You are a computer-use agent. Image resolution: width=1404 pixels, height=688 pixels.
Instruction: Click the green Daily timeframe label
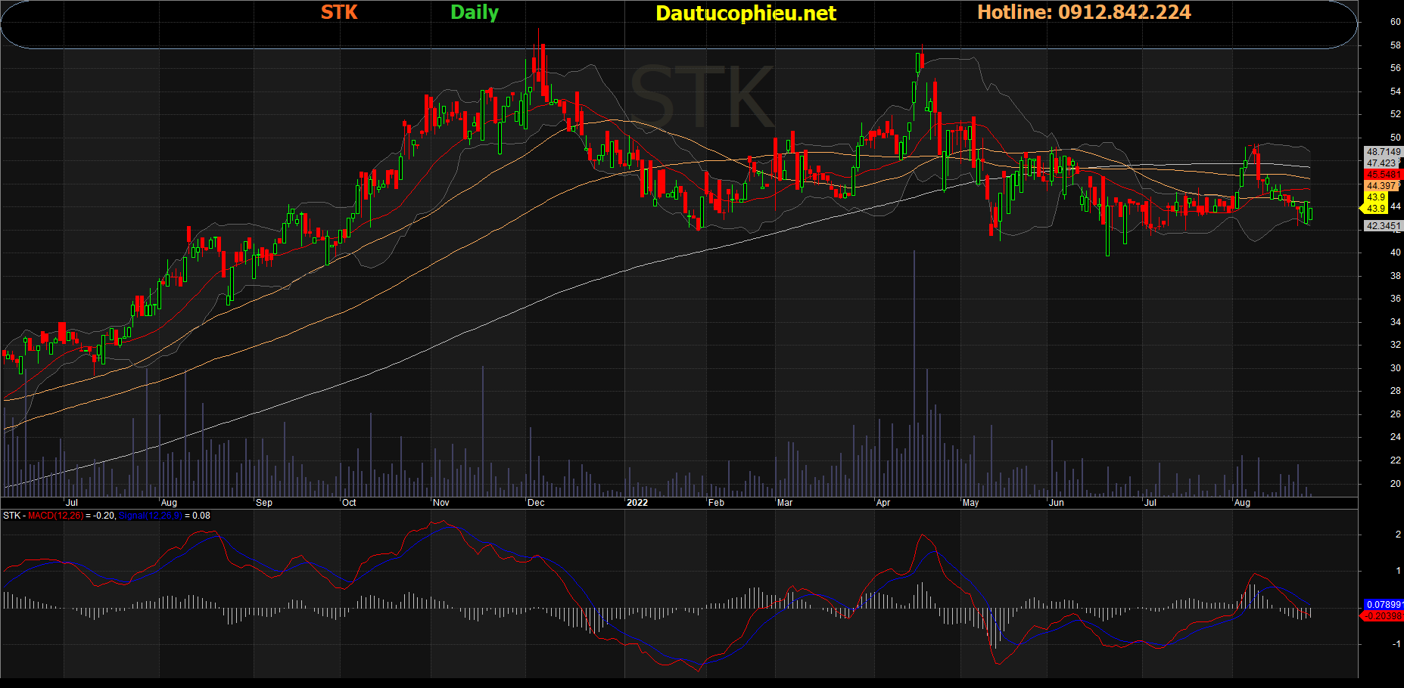(475, 12)
